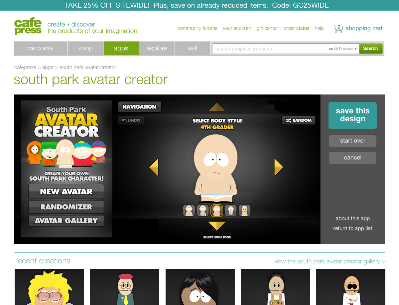399x305 pixels.
Task: Select the second body style thumbnail
Action: (203, 211)
